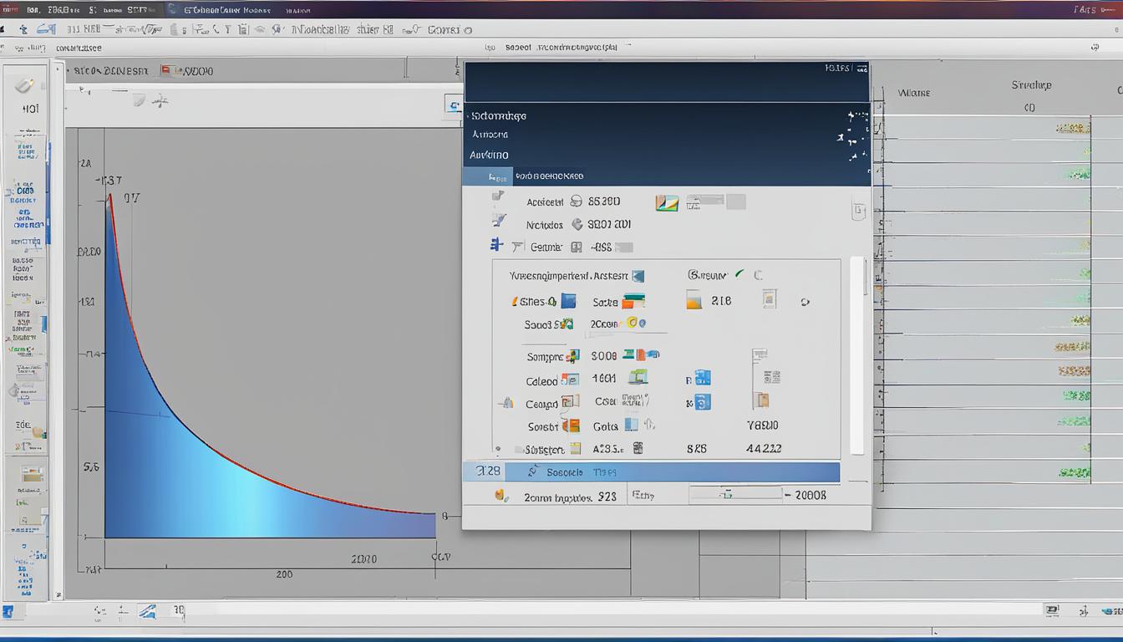Select the highlighted Sosoels row in dialog
The height and width of the screenshot is (642, 1123).
[652, 472]
